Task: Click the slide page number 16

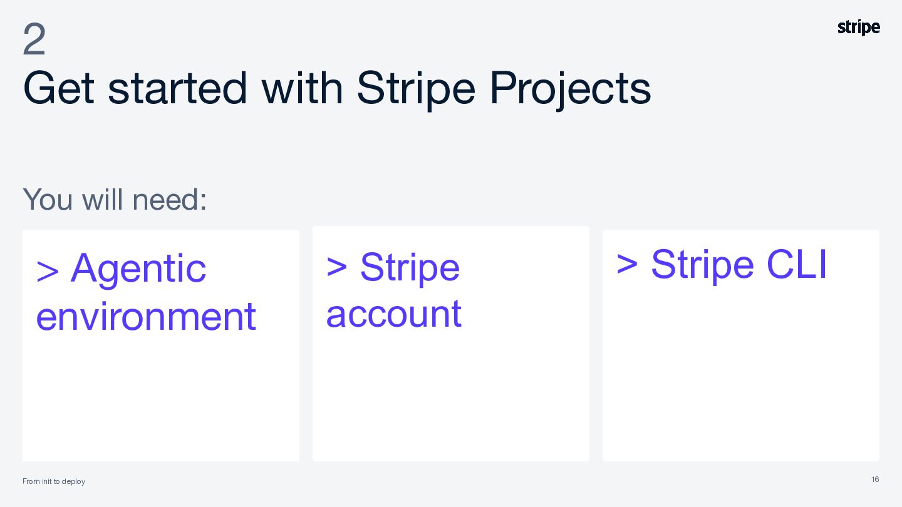Action: pos(875,479)
